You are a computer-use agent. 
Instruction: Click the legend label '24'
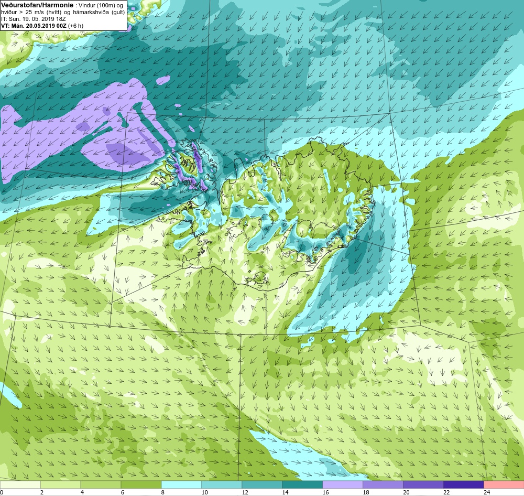[487, 492]
